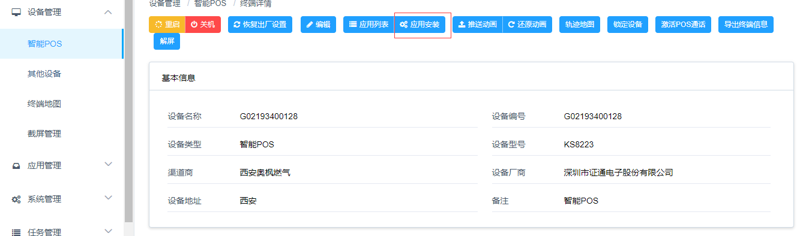
Task: Click 激活POS通话 button
Action: click(683, 25)
